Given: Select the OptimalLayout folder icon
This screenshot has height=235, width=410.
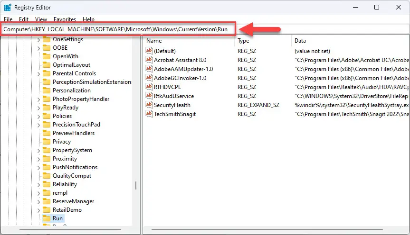Looking at the screenshot, I should click(x=47, y=65).
